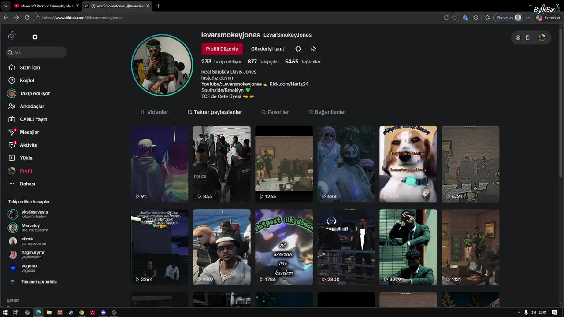Open the video with 2800 views
The width and height of the screenshot is (564, 317).
point(346,247)
